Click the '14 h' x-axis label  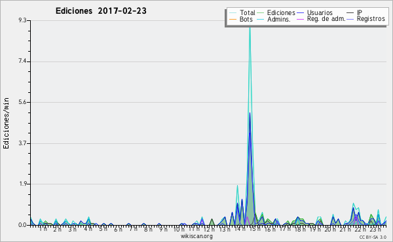[239, 229]
